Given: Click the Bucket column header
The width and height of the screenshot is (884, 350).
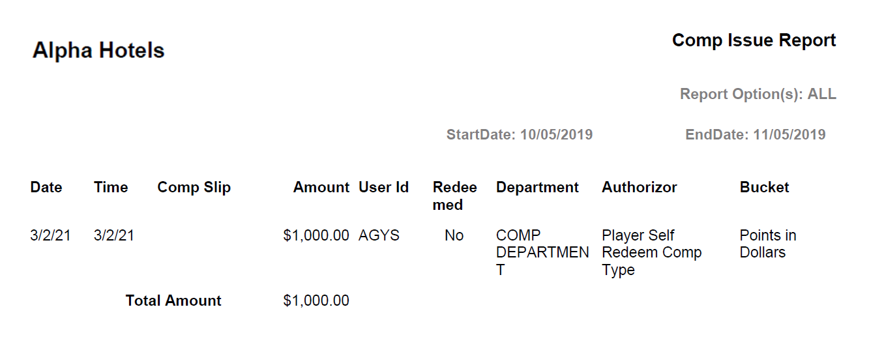Looking at the screenshot, I should click(x=764, y=188).
